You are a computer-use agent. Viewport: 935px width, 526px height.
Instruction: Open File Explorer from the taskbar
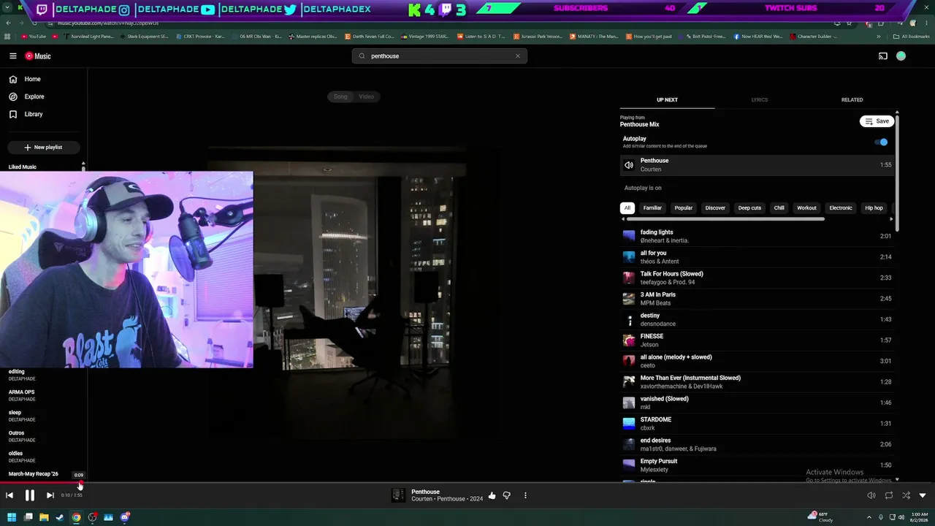point(44,517)
